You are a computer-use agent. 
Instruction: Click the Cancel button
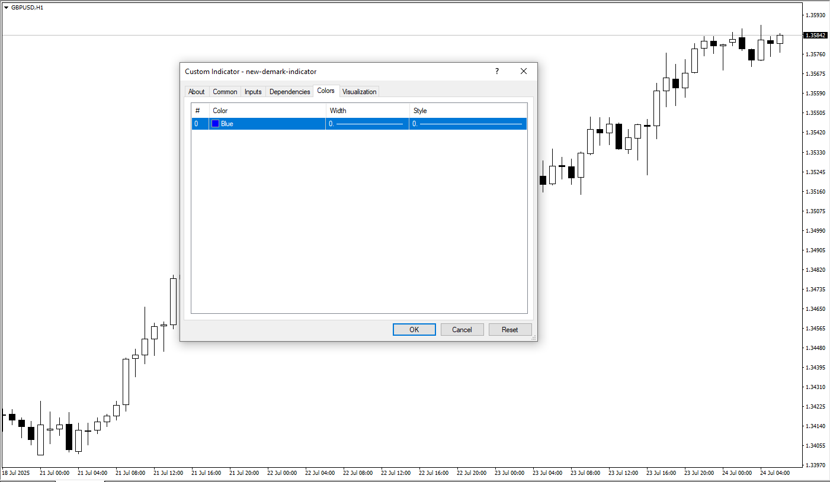click(462, 330)
